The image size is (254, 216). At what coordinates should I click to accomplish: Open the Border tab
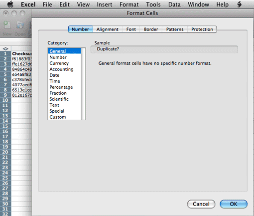coord(151,29)
